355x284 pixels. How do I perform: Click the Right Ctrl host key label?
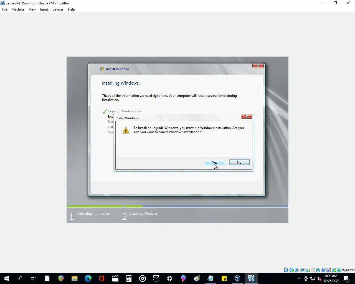click(348, 270)
